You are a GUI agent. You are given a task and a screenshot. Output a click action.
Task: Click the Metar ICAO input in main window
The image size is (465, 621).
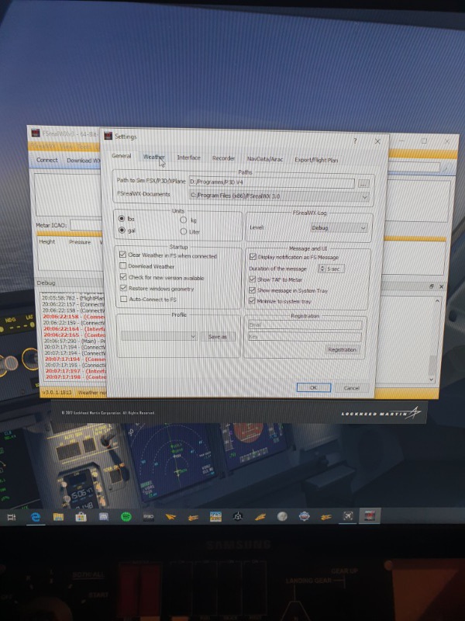[86, 225]
